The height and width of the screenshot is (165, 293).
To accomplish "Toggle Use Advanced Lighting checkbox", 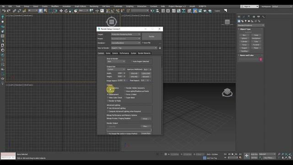I will pyautogui.click(x=108, y=108).
